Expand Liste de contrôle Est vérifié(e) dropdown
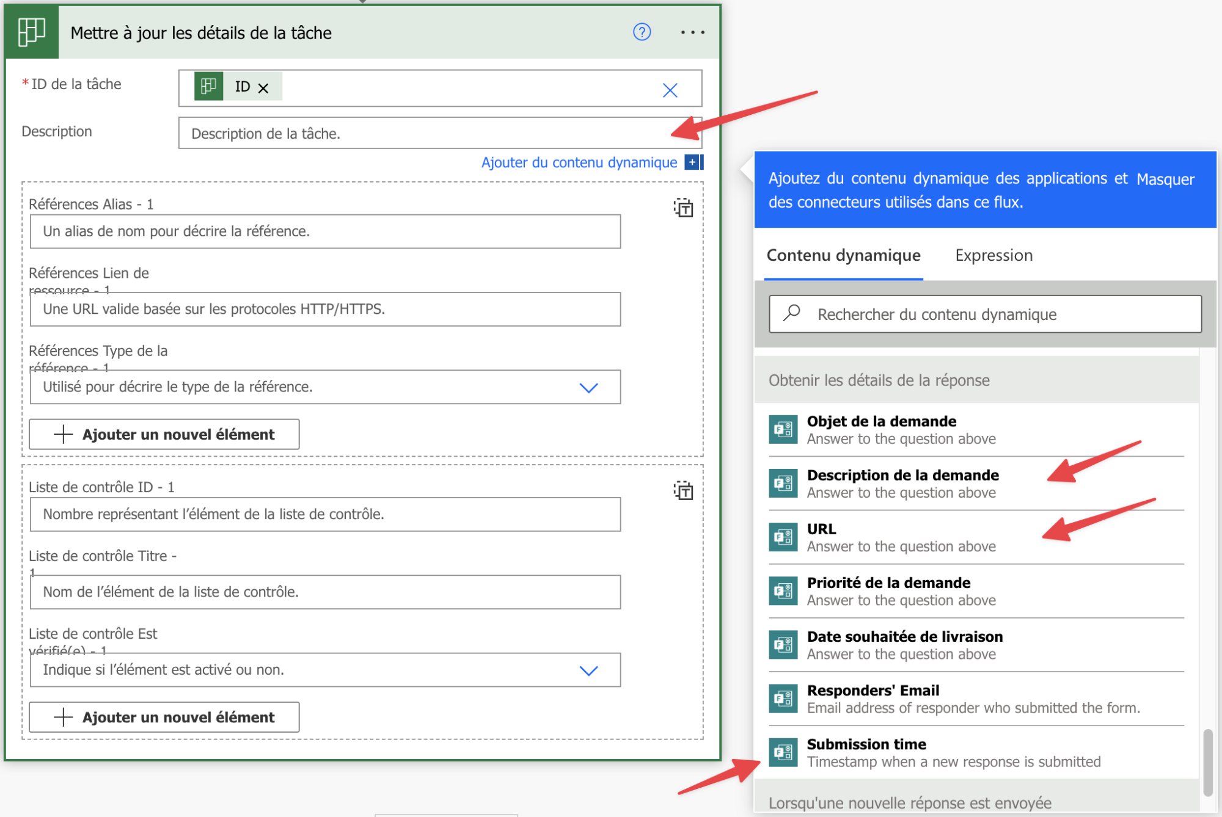 click(x=588, y=670)
